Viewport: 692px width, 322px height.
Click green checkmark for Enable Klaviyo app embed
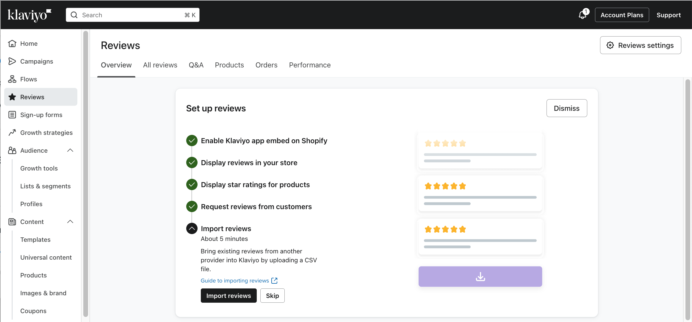pos(192,141)
